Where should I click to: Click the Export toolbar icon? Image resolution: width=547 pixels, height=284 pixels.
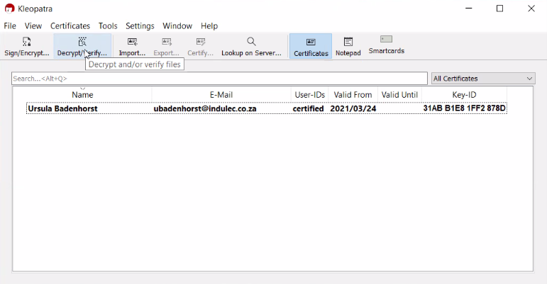(x=167, y=46)
